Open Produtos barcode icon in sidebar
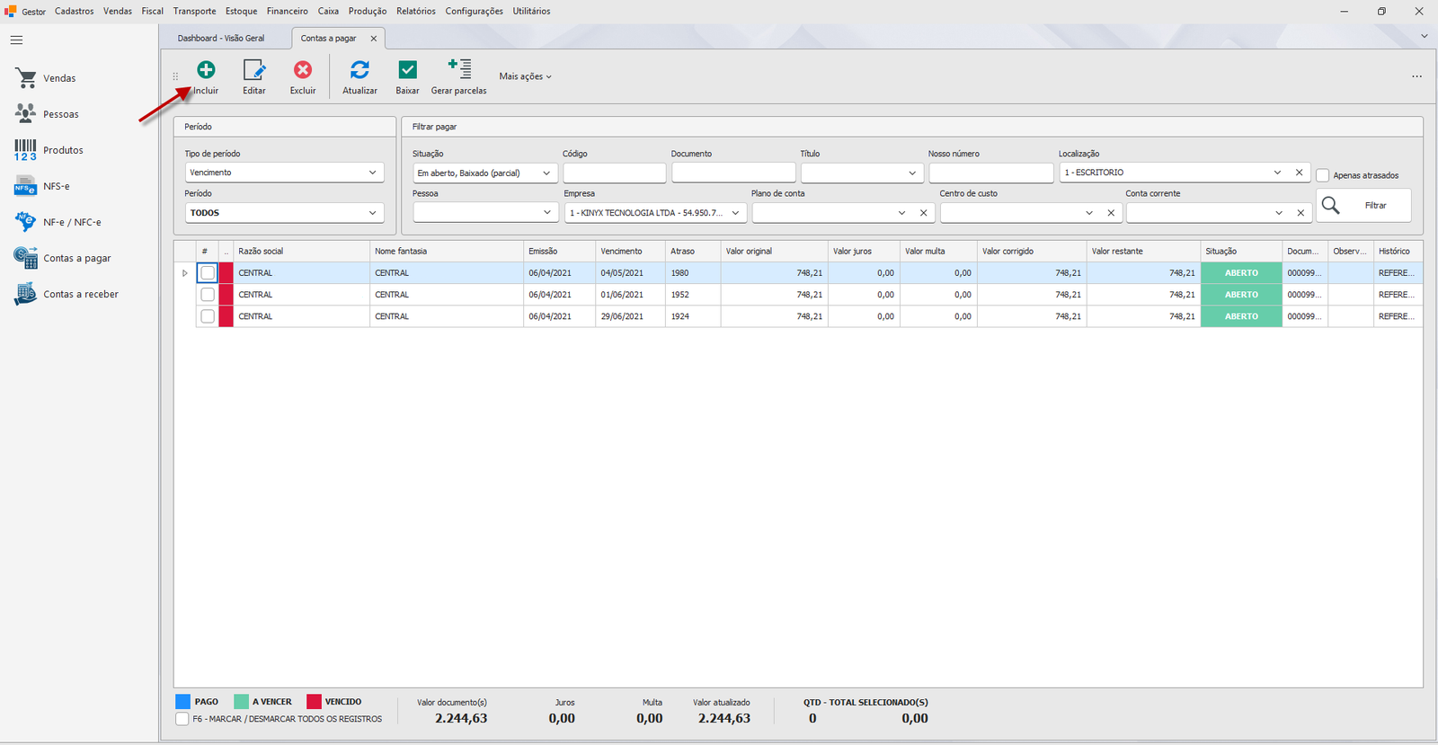The image size is (1438, 745). [x=25, y=150]
